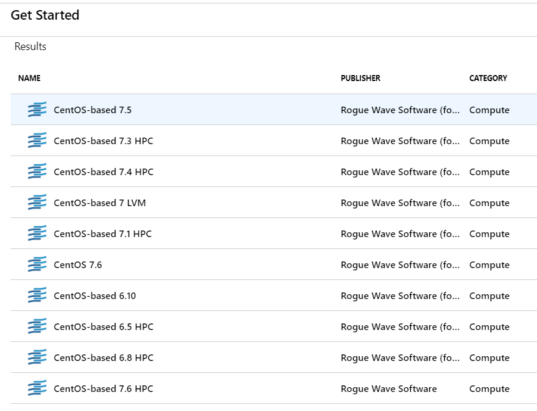Image resolution: width=537 pixels, height=411 pixels.
Task: Pick the CentOS-based 6.5 HPC name
Action: [x=104, y=326]
